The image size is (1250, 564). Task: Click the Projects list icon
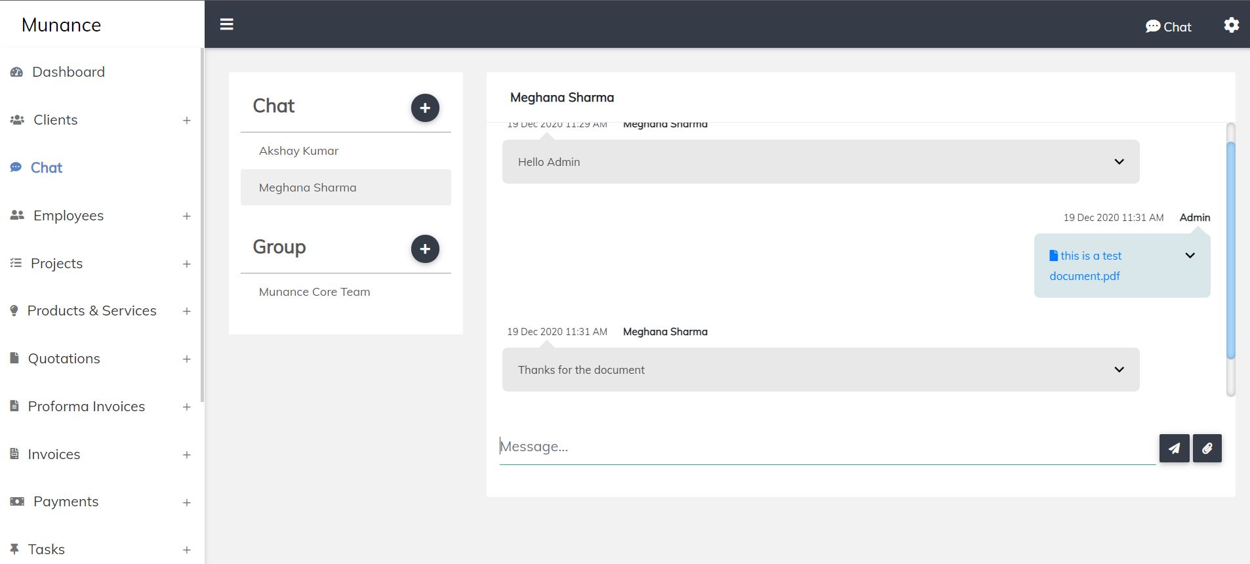[x=16, y=264]
